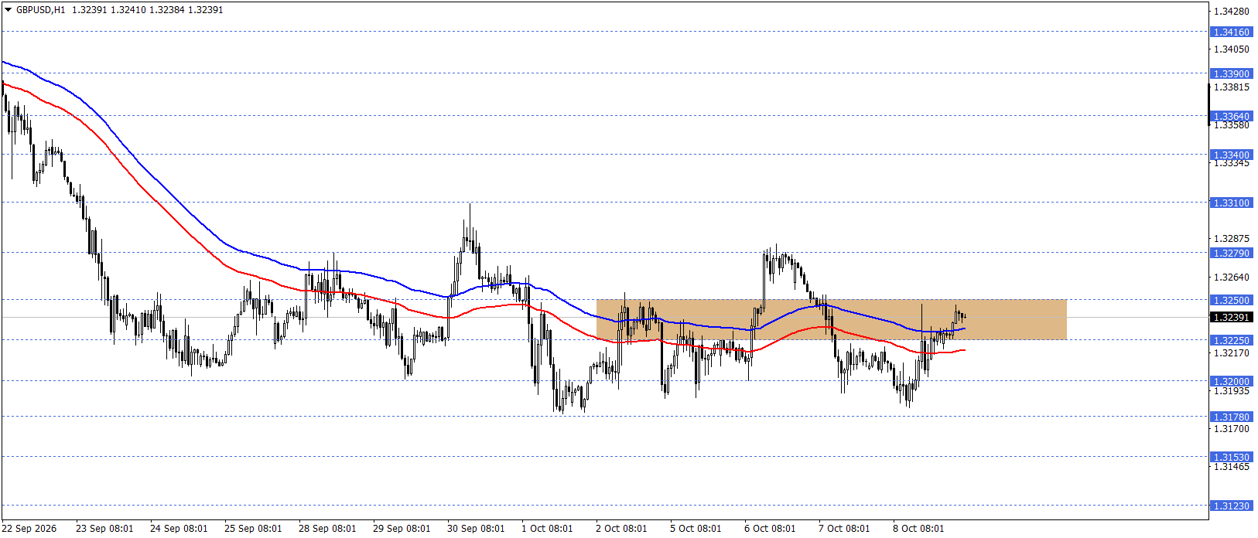Select the 1.33640 level price label
Viewport: 1258px width, 538px height.
(1231, 117)
